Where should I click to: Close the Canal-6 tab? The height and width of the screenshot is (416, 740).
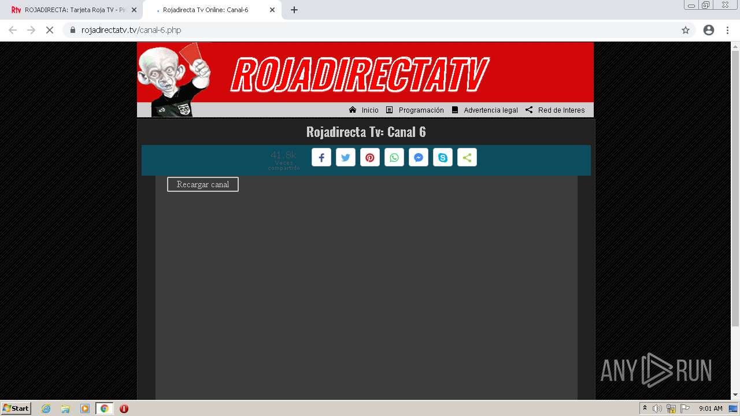tap(272, 10)
